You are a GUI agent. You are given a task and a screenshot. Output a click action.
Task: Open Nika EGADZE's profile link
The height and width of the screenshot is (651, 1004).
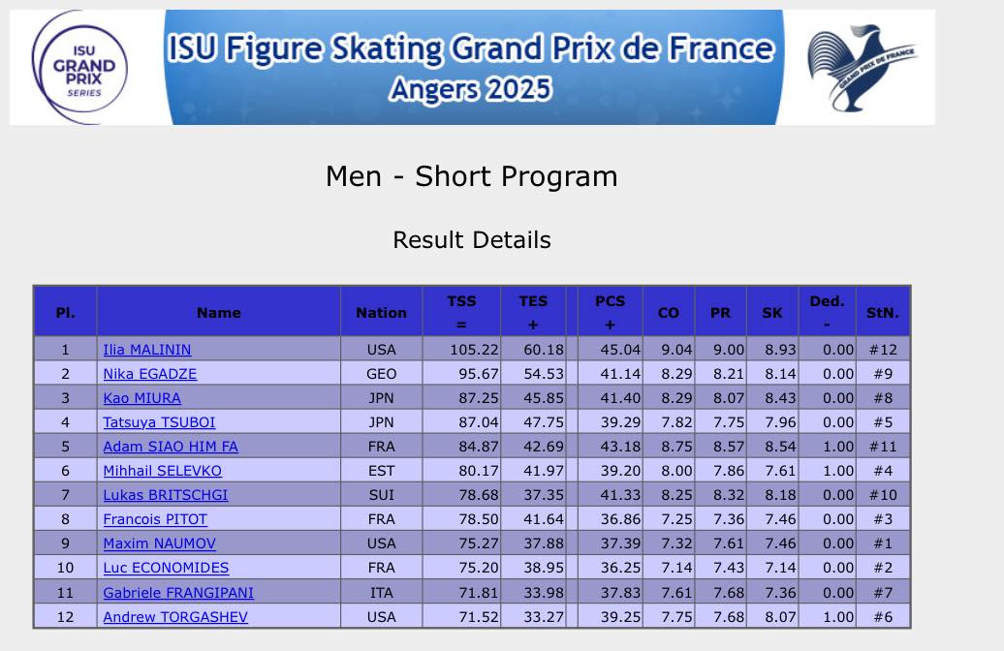pos(150,374)
